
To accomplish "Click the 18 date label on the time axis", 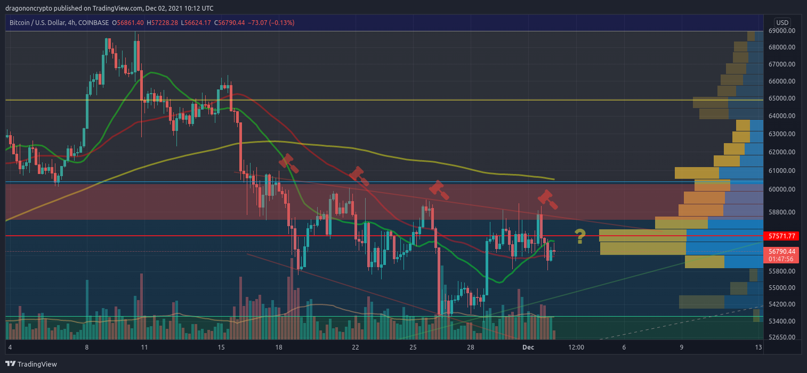I will point(279,347).
